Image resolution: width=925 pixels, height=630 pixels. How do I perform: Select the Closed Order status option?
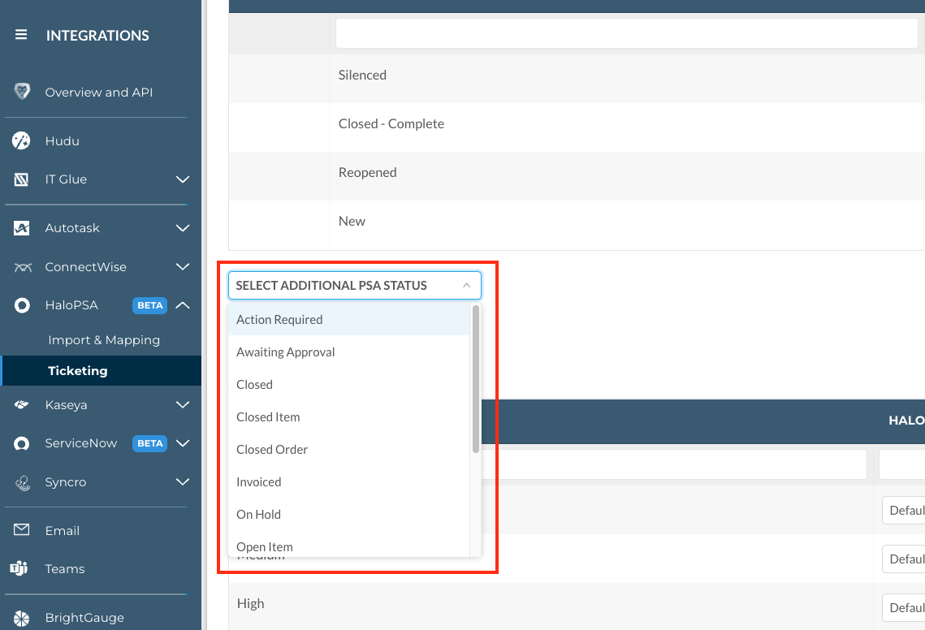[x=348, y=449]
